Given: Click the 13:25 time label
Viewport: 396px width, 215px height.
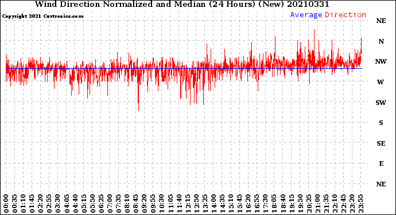Looking at the screenshot, I should click(205, 204).
